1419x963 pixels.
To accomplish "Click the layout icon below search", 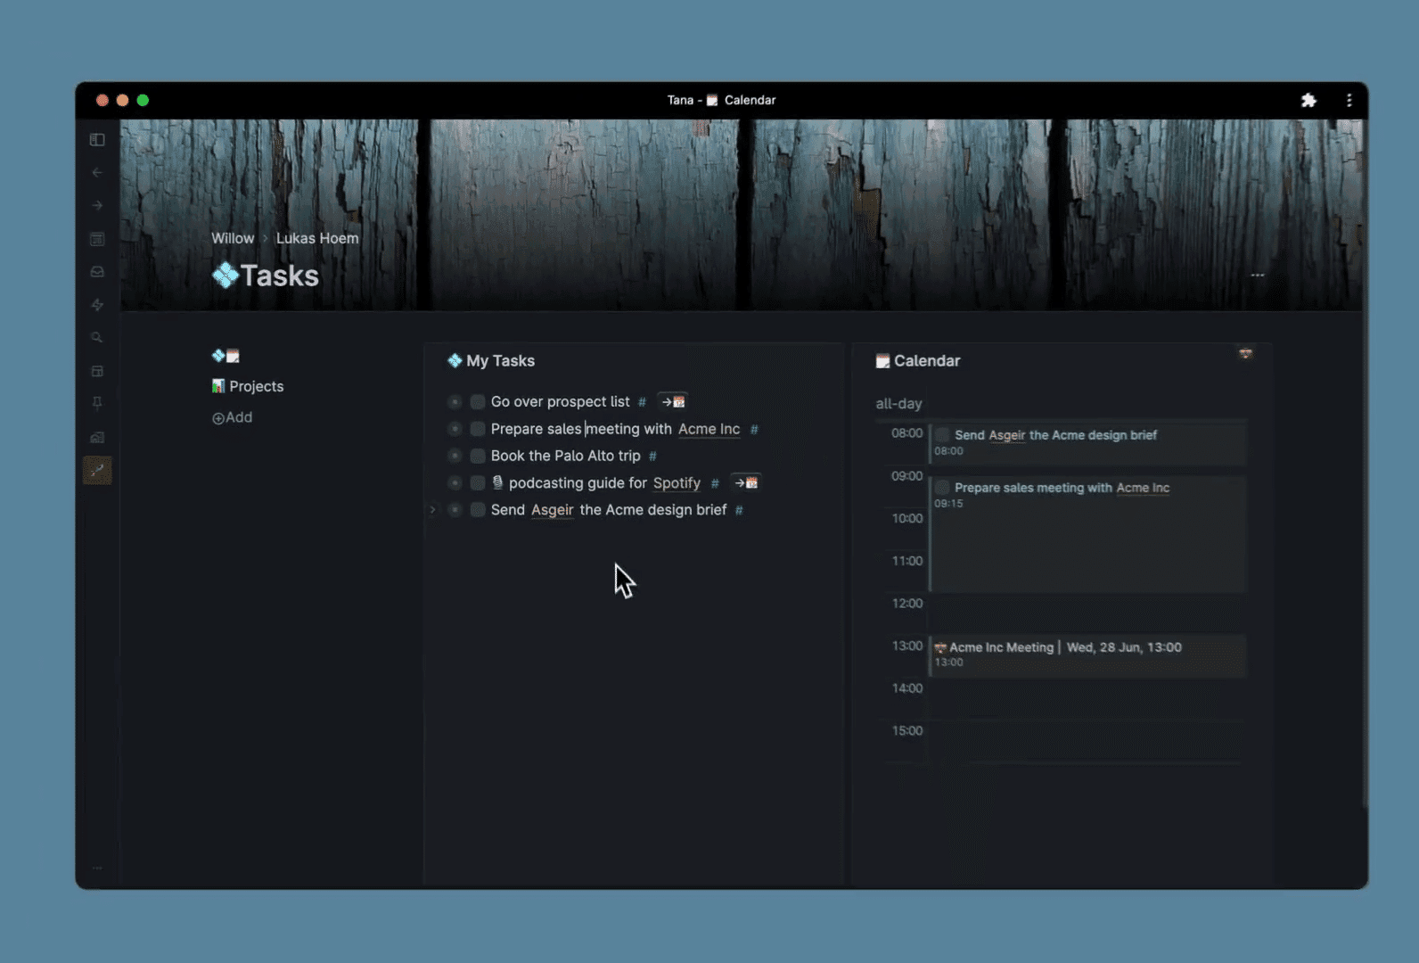I will (97, 371).
